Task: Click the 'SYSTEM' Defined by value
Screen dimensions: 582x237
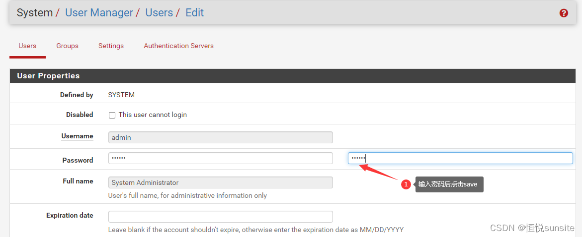Action: (x=121, y=95)
